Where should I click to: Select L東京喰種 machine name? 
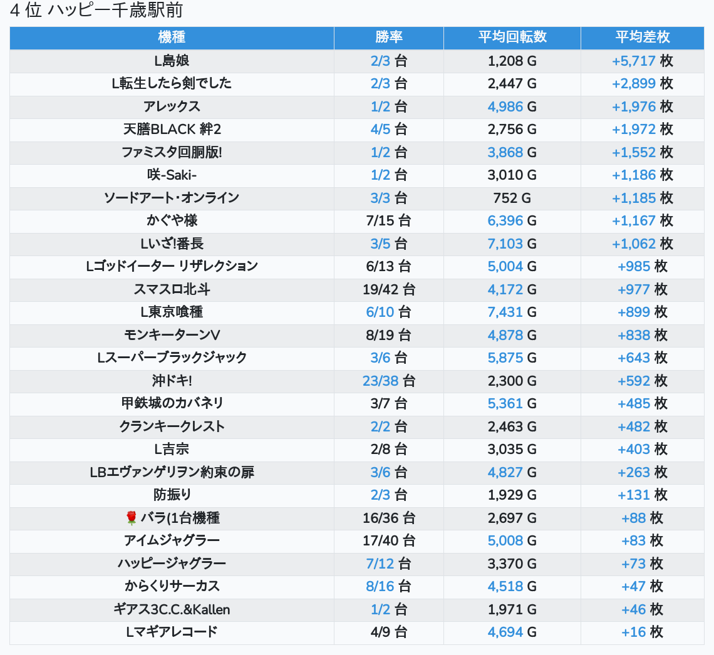(172, 312)
